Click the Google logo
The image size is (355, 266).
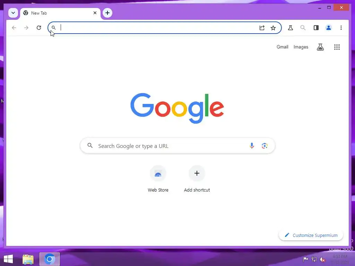point(177,108)
